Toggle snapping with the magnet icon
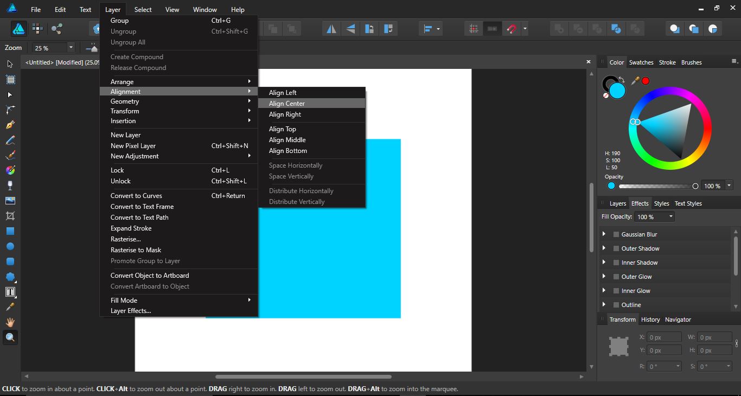This screenshot has width=741, height=396. [x=510, y=29]
